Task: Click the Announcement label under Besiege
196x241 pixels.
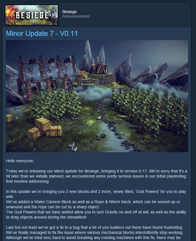Action: coord(76,16)
